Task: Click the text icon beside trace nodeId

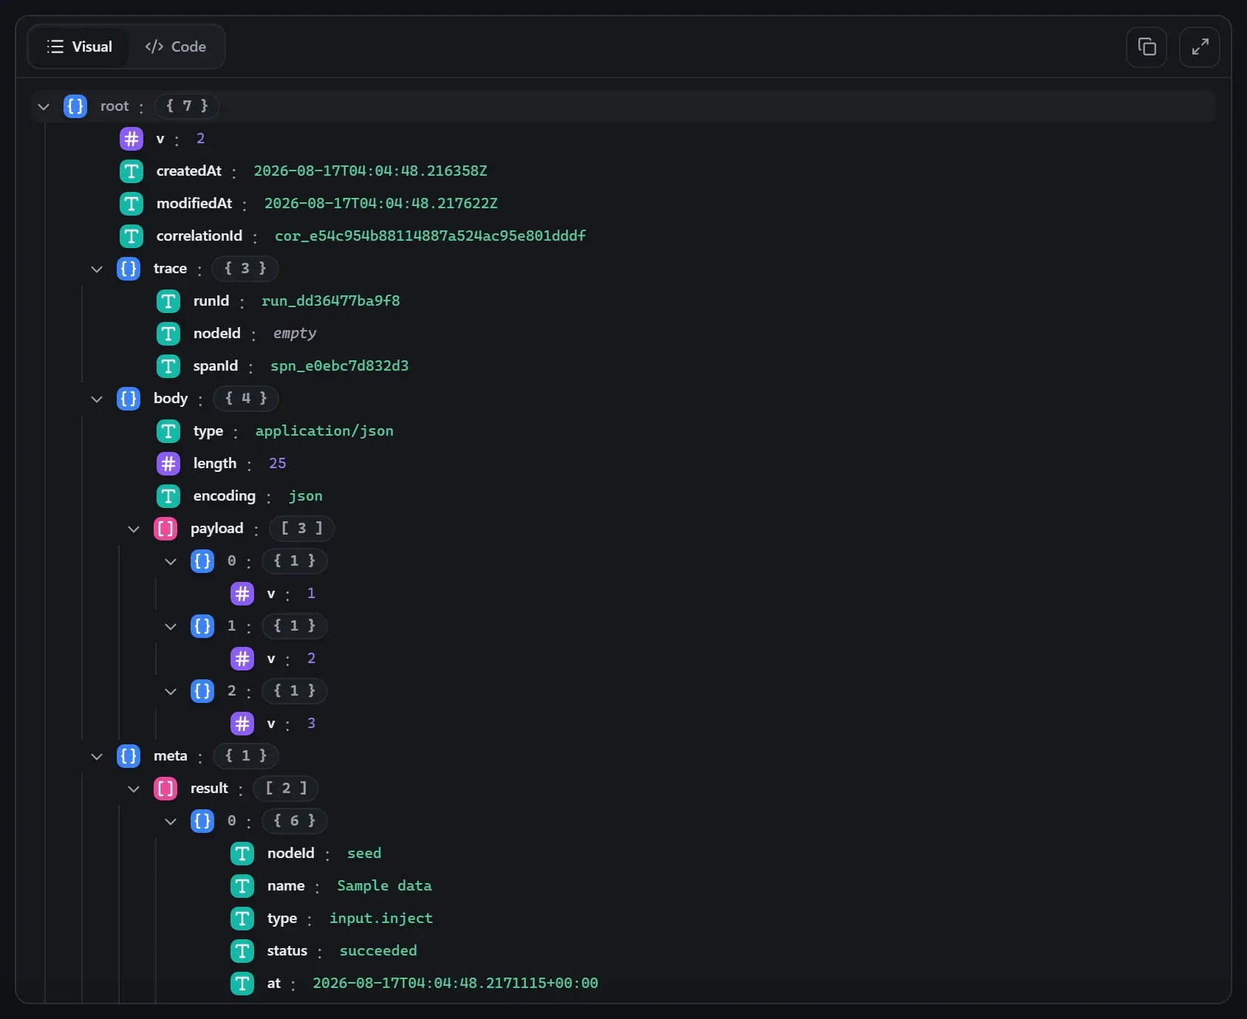Action: (x=168, y=334)
